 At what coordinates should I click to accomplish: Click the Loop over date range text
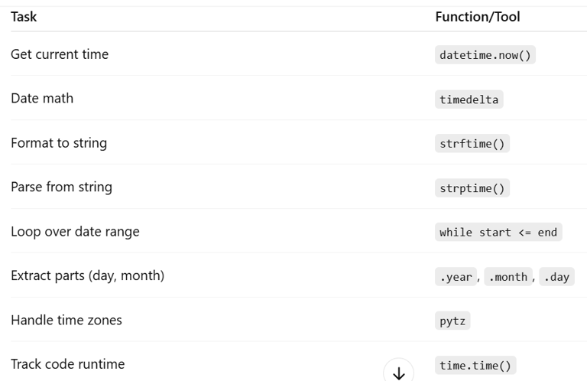click(x=75, y=232)
